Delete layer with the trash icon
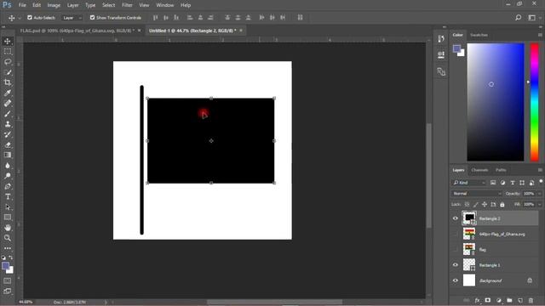The image size is (545, 306). (531, 300)
